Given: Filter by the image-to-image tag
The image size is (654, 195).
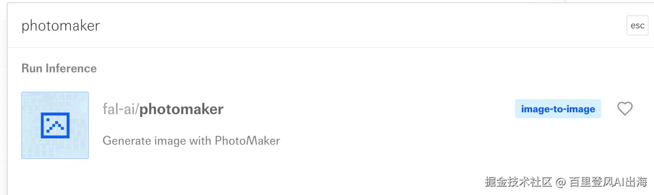Looking at the screenshot, I should click(x=558, y=109).
